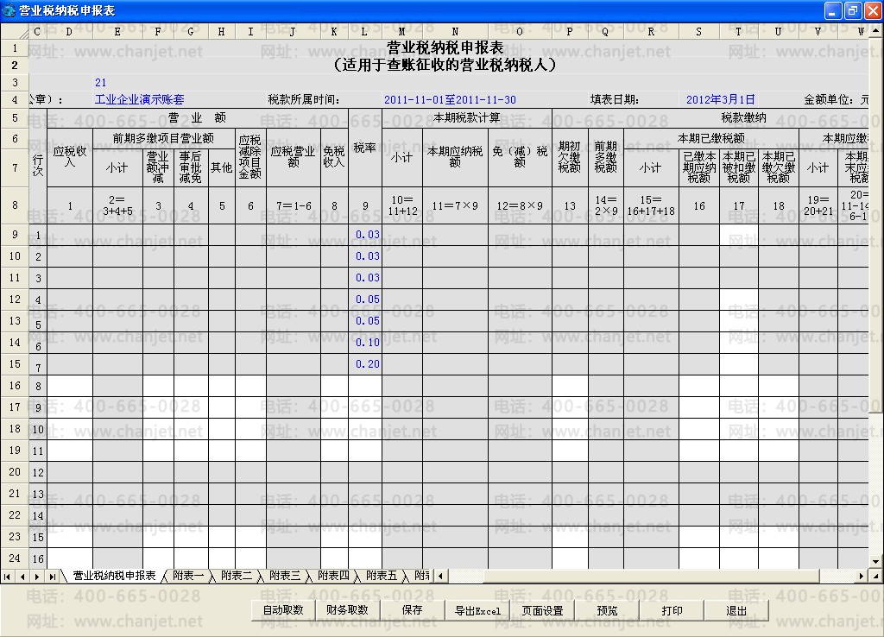Switch to the 附表一 sheet tab
This screenshot has height=637, width=884.
click(x=187, y=576)
